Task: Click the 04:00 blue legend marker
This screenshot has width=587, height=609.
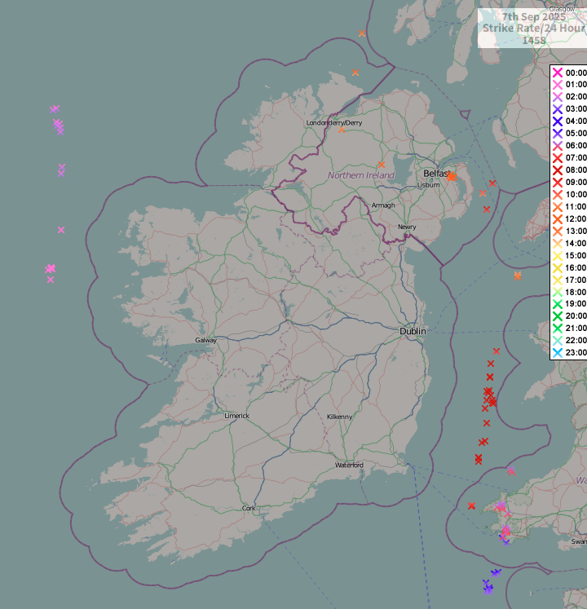Action: 558,121
